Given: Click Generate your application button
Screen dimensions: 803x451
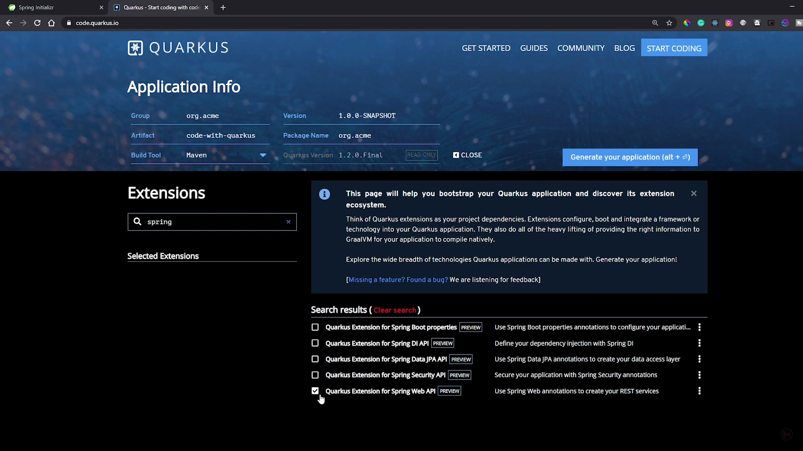Looking at the screenshot, I should tap(630, 157).
